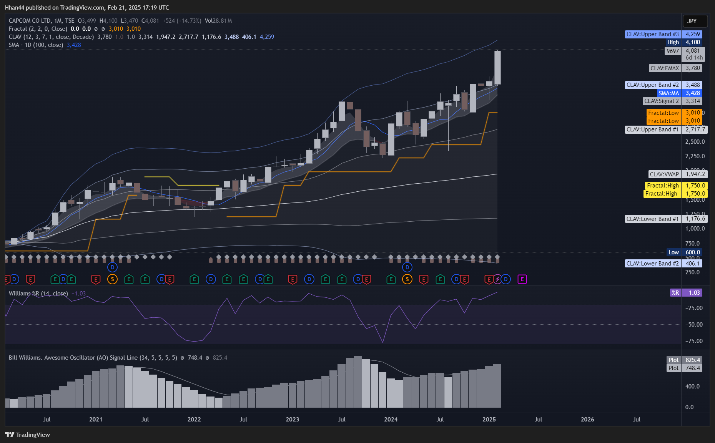The image size is (715, 443).
Task: Click the 2021 label on time axis
Action: [96, 420]
